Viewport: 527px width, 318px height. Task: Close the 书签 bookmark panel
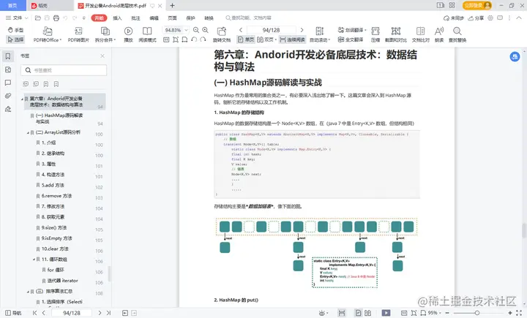pyautogui.click(x=102, y=56)
